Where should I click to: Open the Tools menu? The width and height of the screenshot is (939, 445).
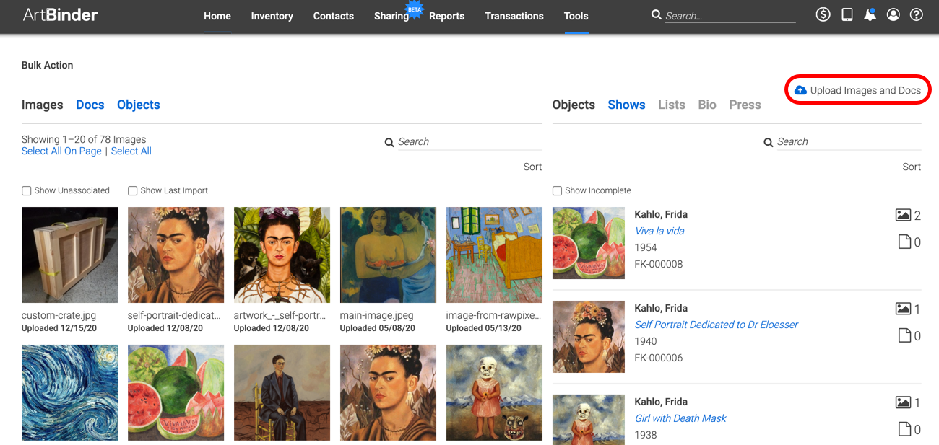576,16
